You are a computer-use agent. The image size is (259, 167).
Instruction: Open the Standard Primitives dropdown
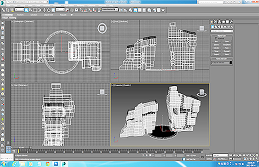coord(222,31)
